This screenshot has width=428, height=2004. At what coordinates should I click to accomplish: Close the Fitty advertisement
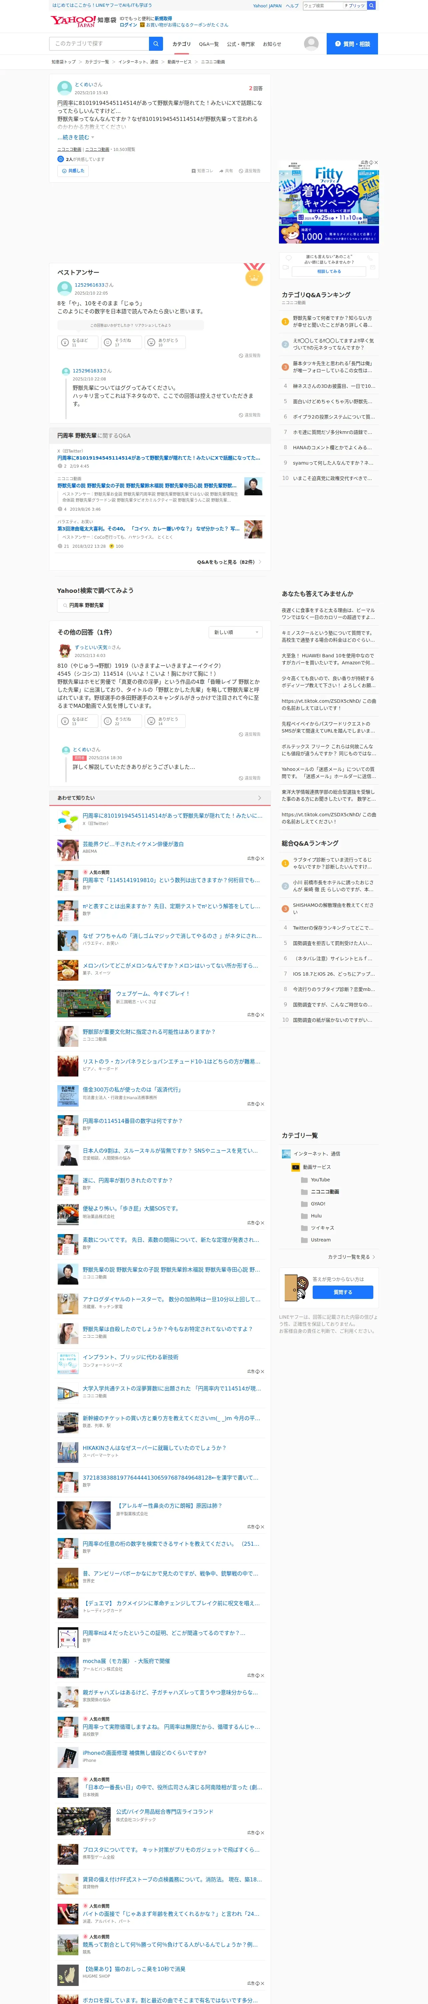376,163
